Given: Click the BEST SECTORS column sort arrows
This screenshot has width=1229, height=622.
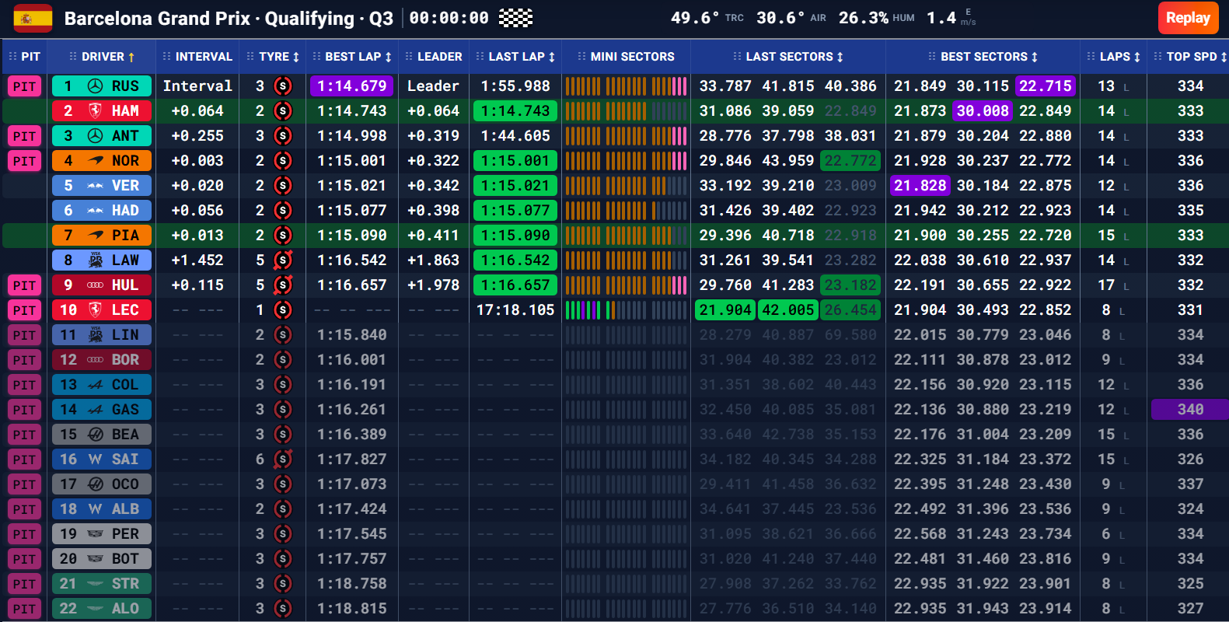Looking at the screenshot, I should pyautogui.click(x=1034, y=57).
